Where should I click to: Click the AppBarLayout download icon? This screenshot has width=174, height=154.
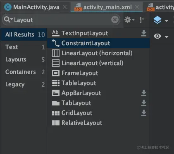pos(144,93)
